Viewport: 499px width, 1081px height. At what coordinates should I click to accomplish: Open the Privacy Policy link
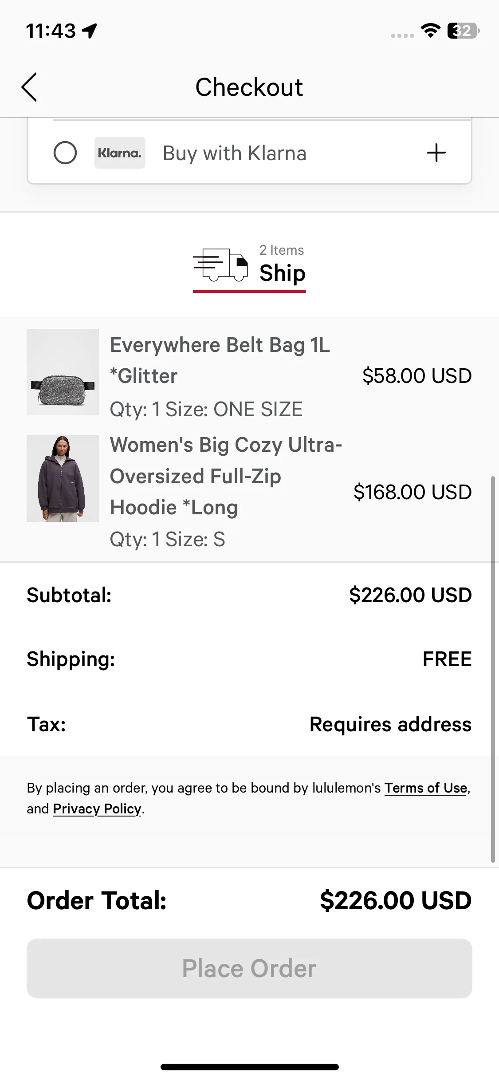(x=97, y=809)
